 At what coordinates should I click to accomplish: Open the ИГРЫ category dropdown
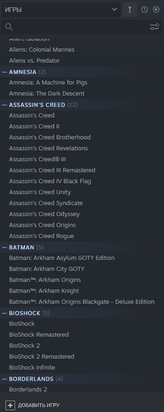61,10
